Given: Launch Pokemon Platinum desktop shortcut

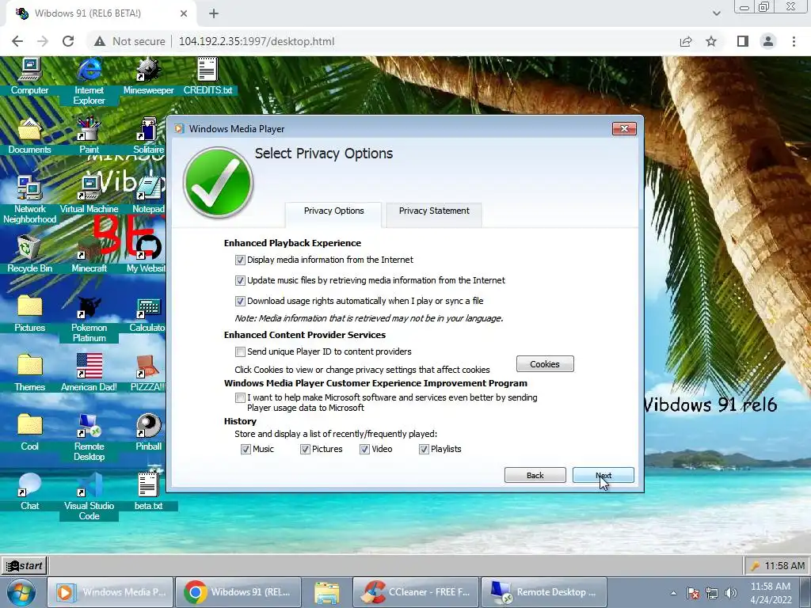Looking at the screenshot, I should point(89,319).
